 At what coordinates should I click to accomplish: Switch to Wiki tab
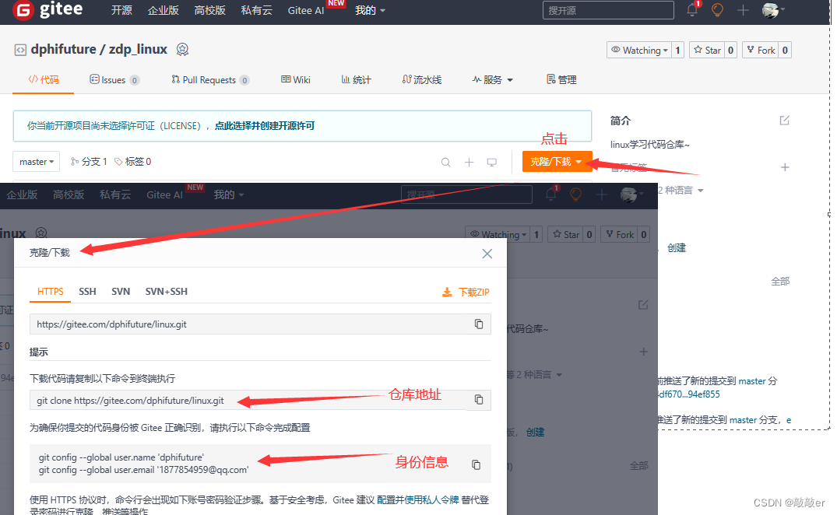tap(296, 80)
